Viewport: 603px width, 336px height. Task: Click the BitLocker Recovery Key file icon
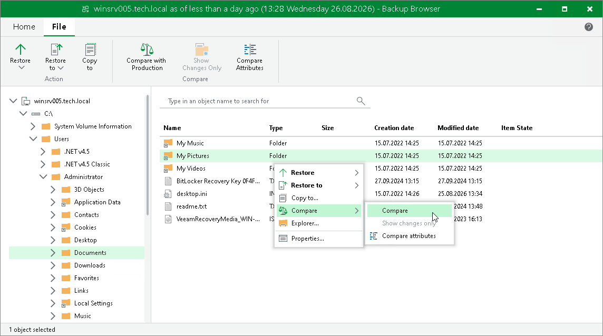click(168, 181)
